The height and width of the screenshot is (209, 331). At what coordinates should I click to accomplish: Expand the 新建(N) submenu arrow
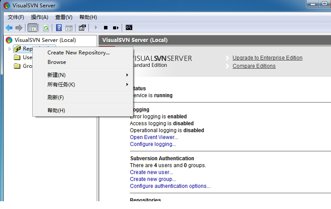[127, 75]
